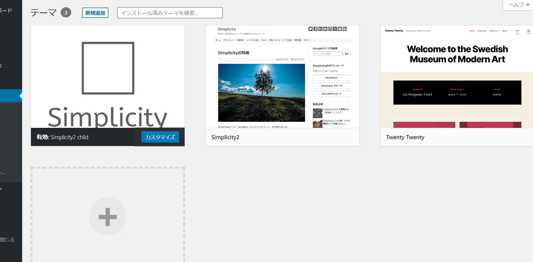This screenshot has height=262, width=533.
Task: Click the テーマ page heading
Action: [43, 13]
